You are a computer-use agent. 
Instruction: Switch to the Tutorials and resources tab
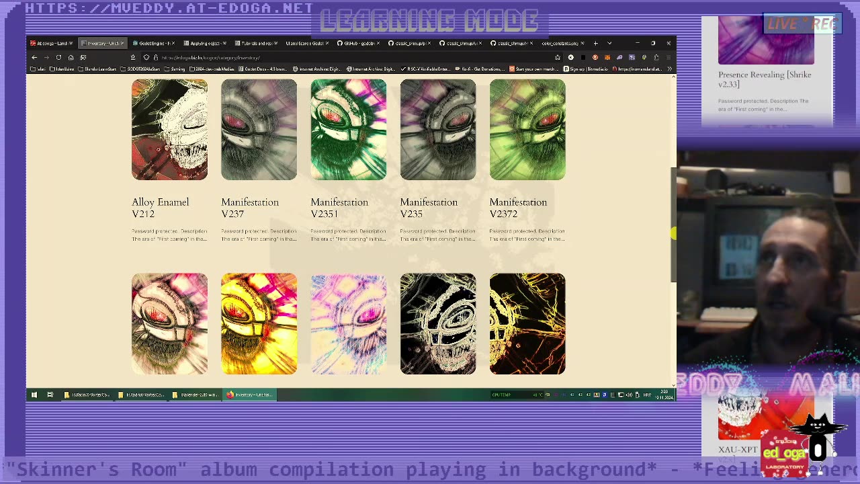[255, 44]
